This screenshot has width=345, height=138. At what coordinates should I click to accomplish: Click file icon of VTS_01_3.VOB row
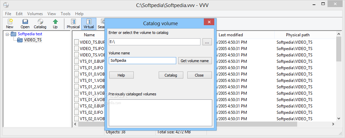click(76, 93)
